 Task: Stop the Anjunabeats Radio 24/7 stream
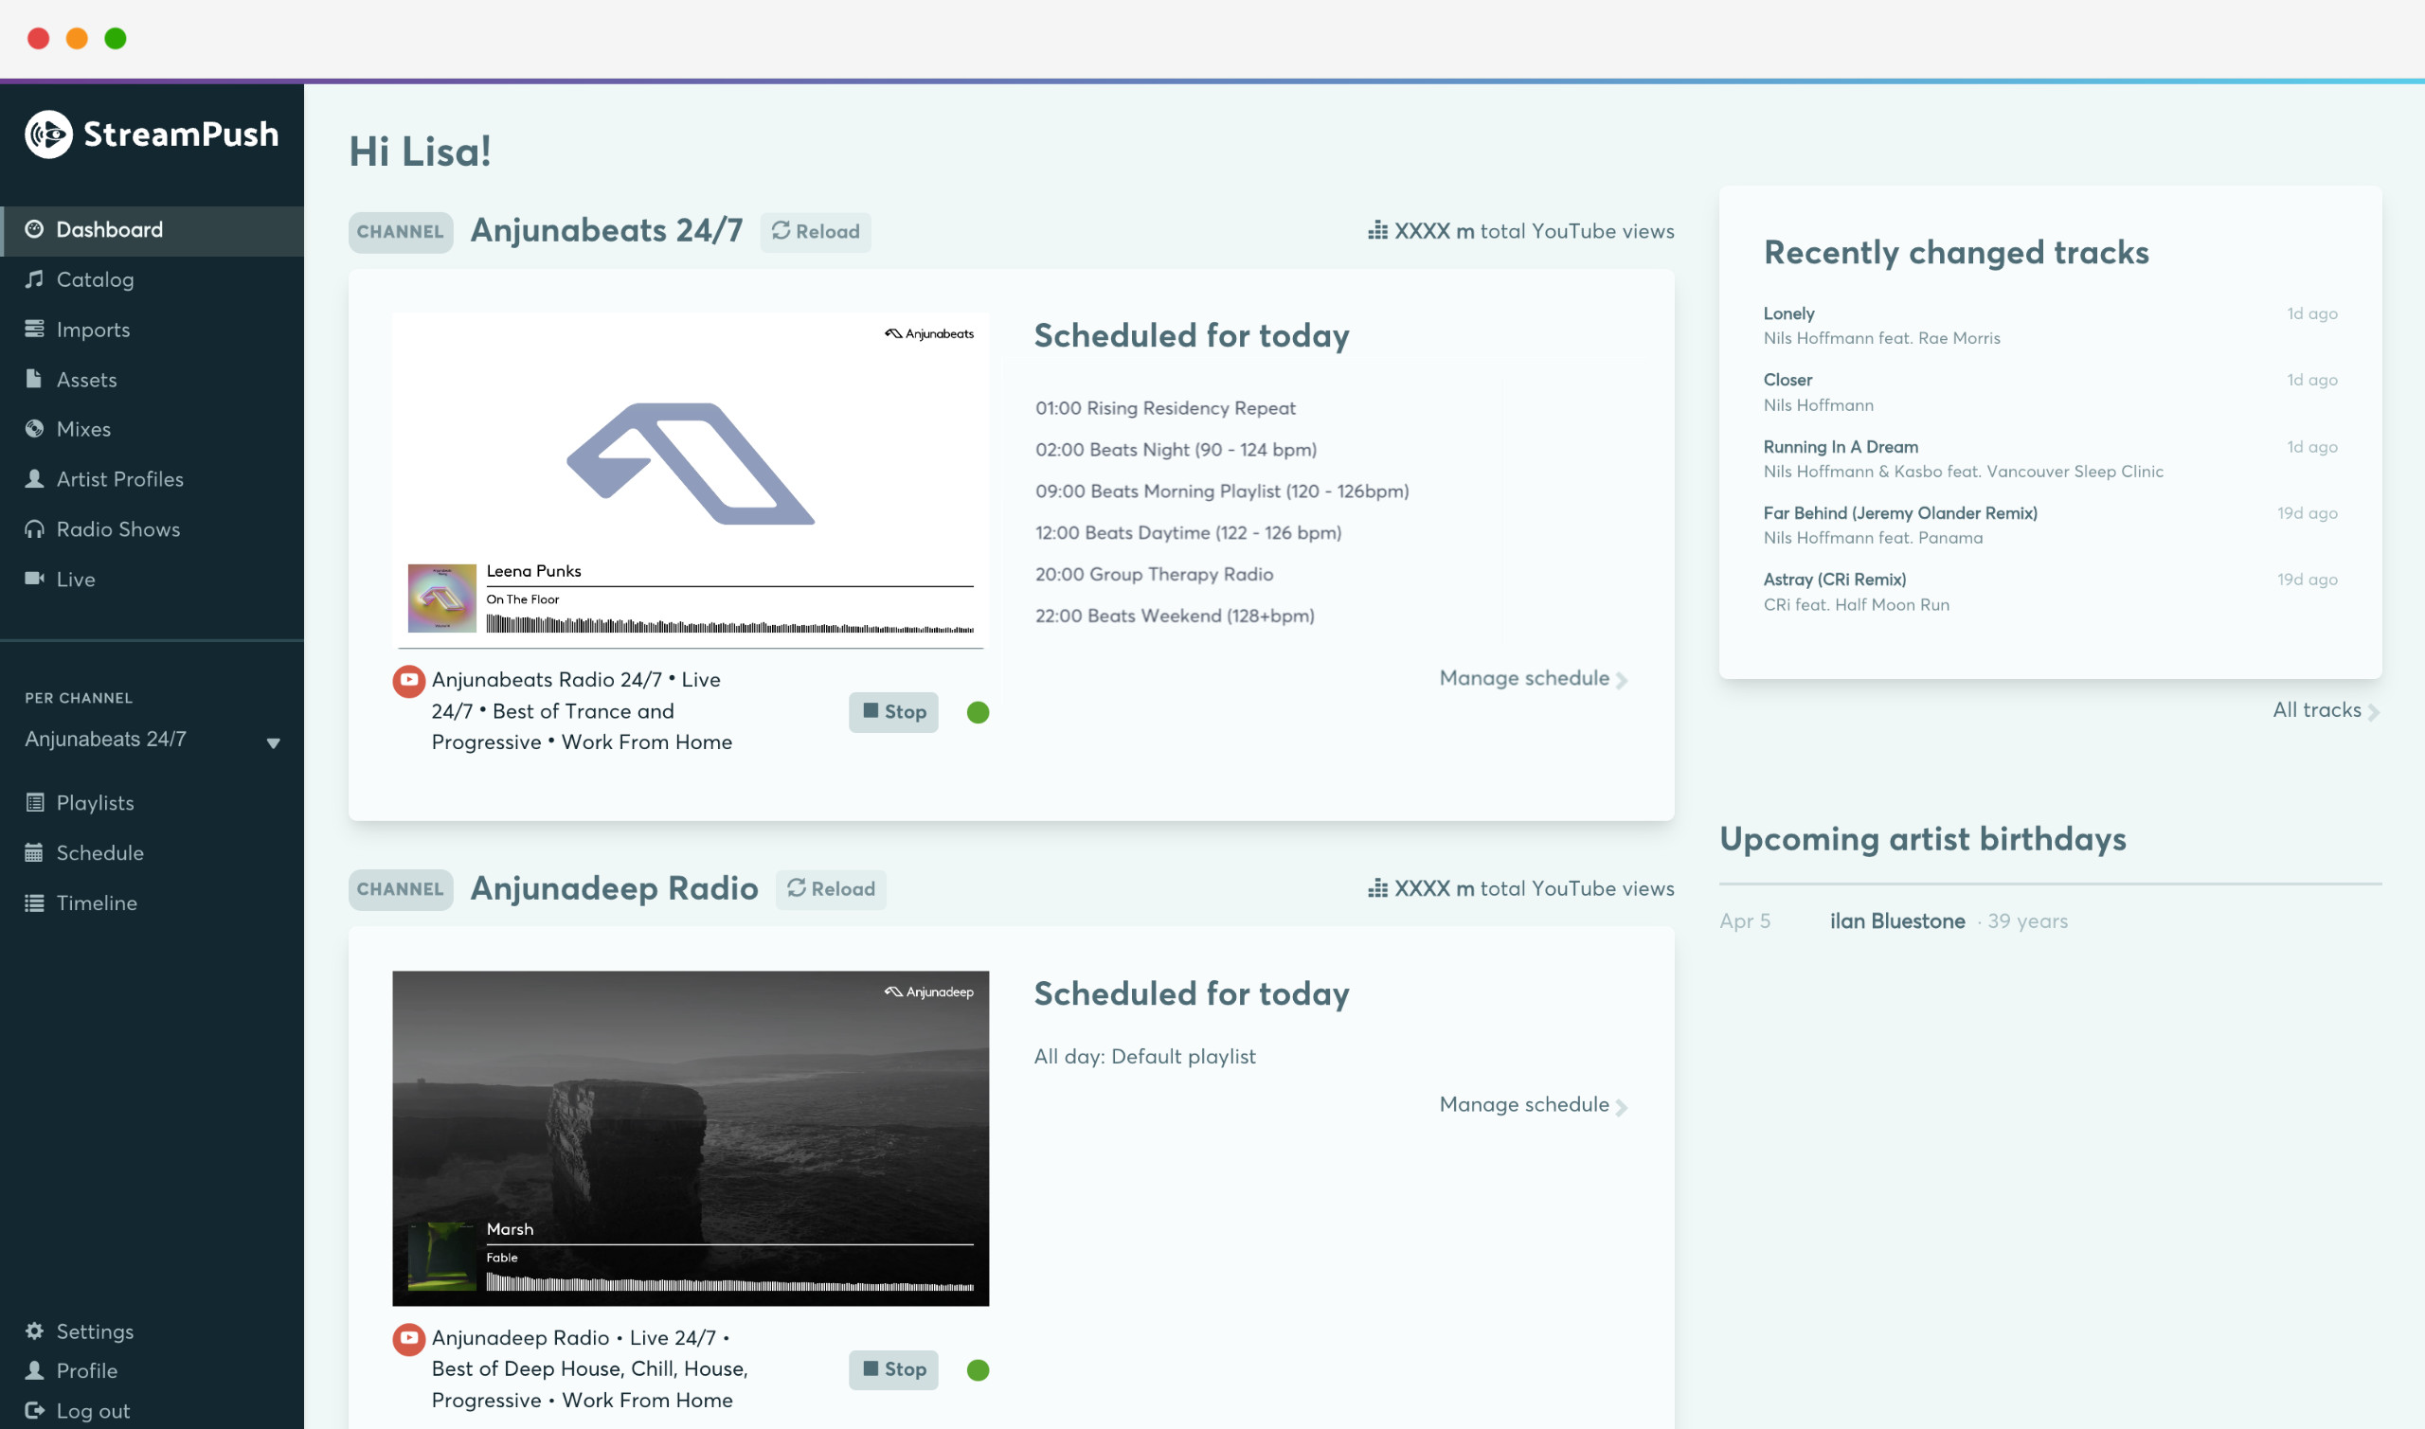[x=892, y=711]
